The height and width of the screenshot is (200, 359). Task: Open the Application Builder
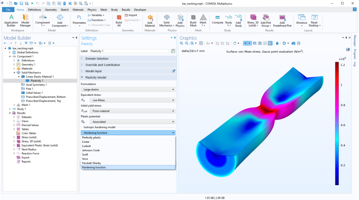click(x=11, y=21)
